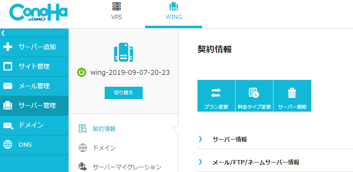Open ドメイン in the left sidebar
Screen dimensions: 353x172
[34, 125]
